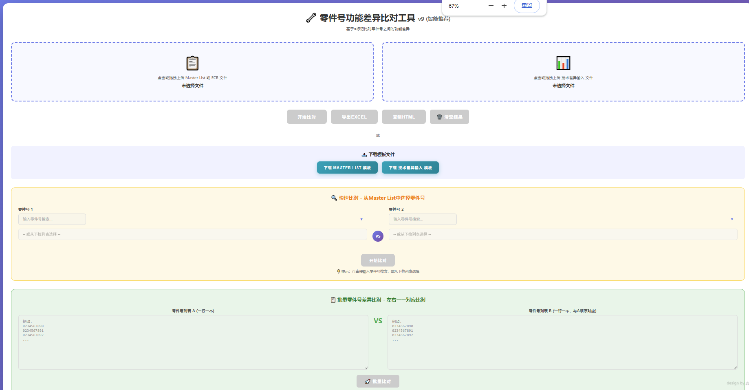
Task: Click the wrench icon beside the page title
Action: (311, 18)
